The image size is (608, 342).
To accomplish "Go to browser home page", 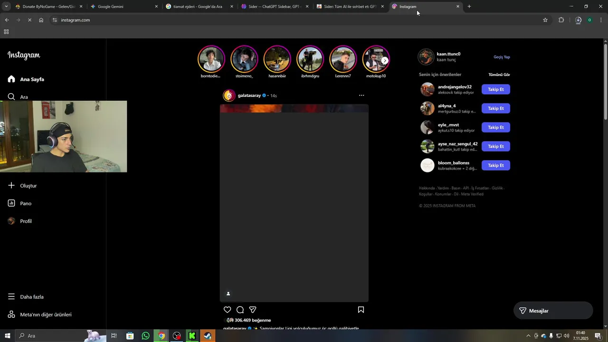I will coord(41,20).
